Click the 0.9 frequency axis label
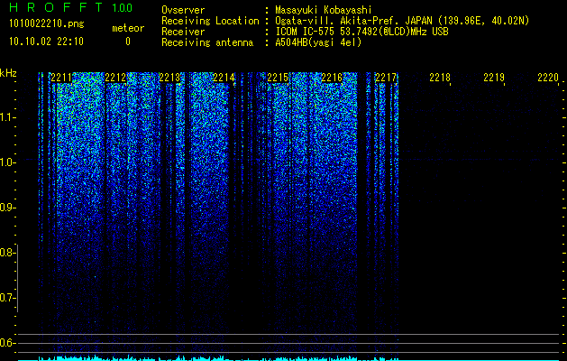The height and width of the screenshot is (361, 567). click(x=7, y=208)
